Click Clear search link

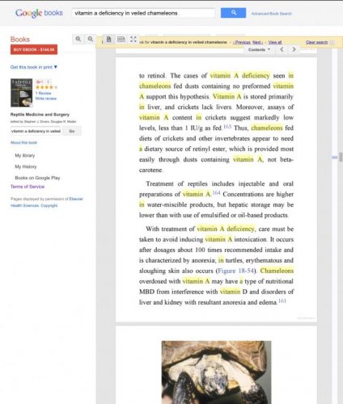[x=316, y=42]
